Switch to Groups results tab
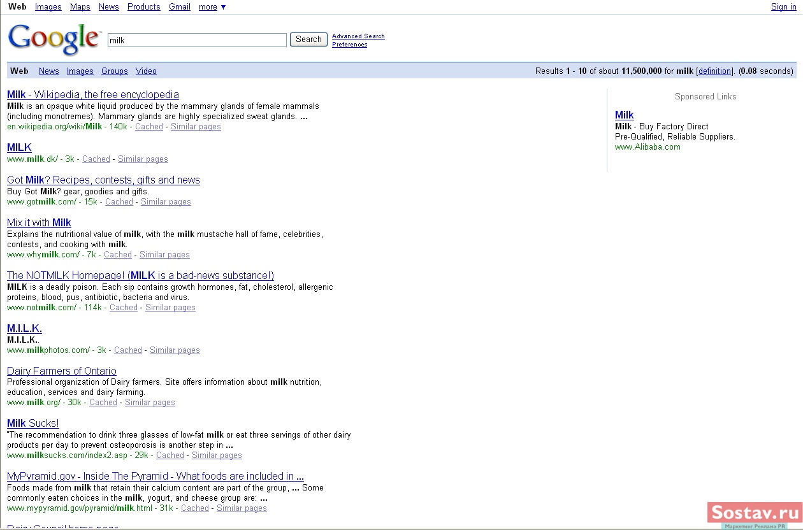 point(115,71)
